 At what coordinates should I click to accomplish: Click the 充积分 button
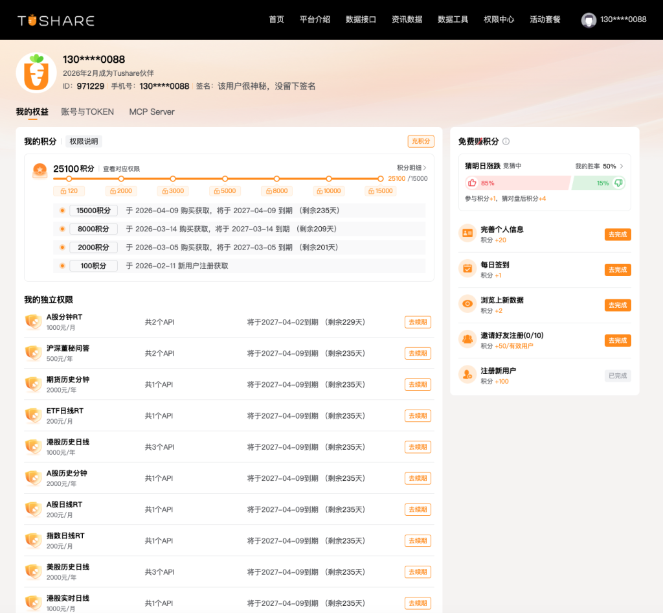pos(421,141)
